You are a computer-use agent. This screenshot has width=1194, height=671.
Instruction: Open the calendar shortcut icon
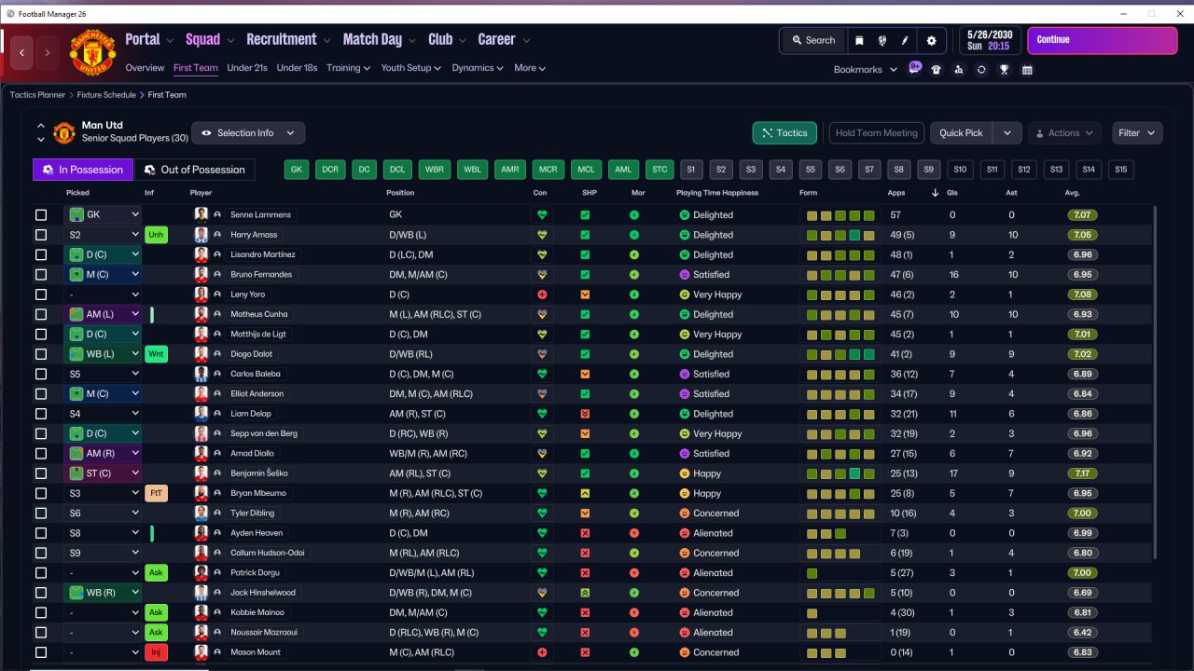point(1027,70)
